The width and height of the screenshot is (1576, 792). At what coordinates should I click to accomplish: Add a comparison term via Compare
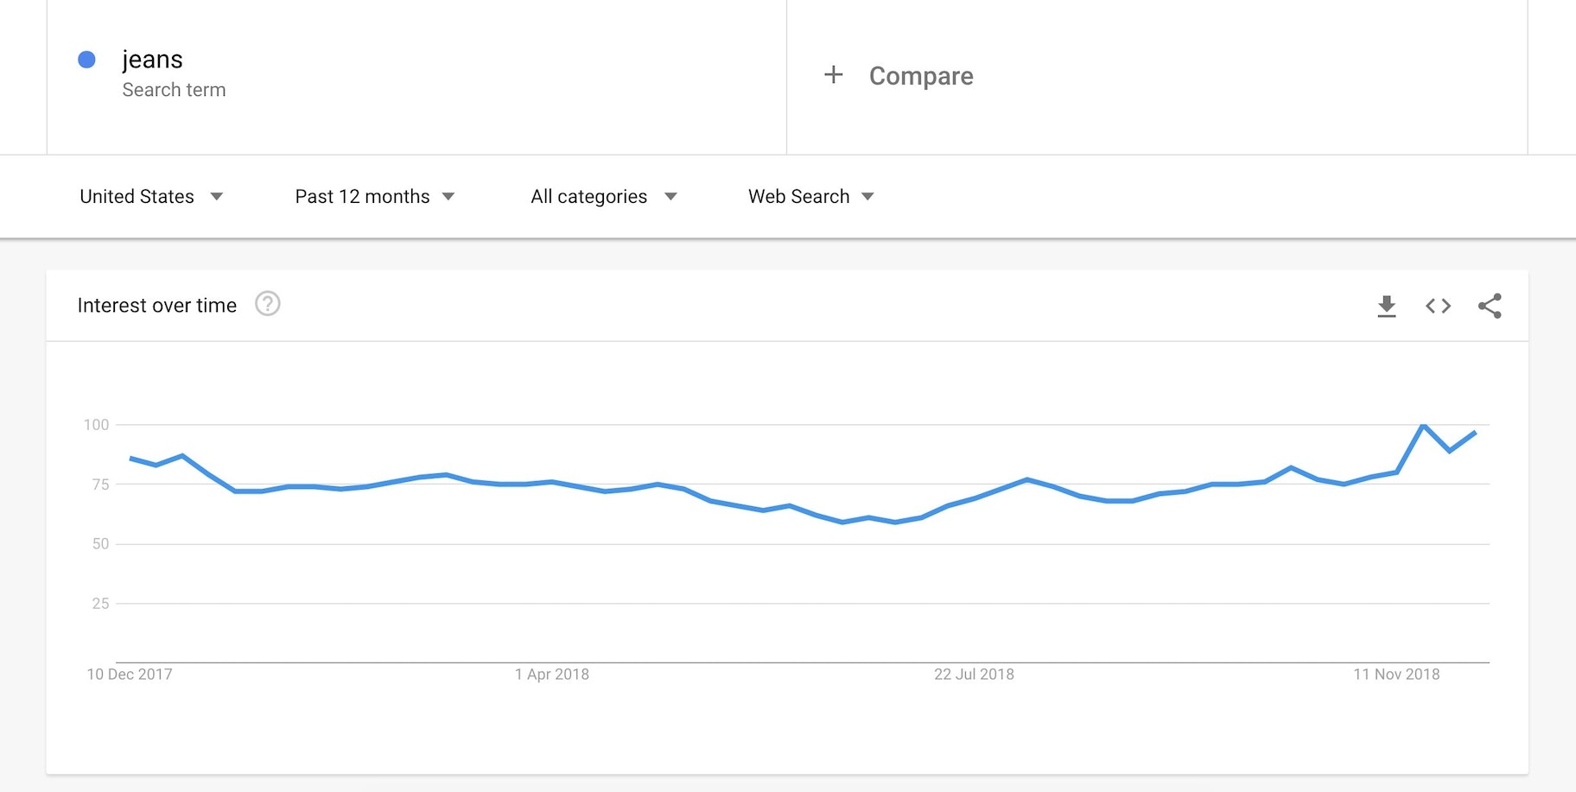(x=921, y=76)
